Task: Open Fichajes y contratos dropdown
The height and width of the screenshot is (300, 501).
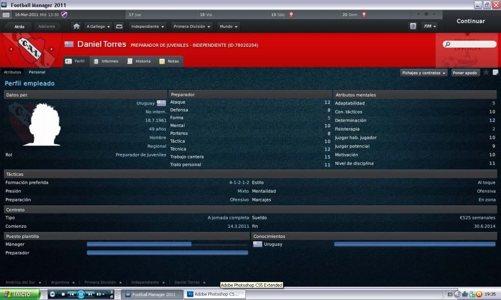Action: pos(424,73)
